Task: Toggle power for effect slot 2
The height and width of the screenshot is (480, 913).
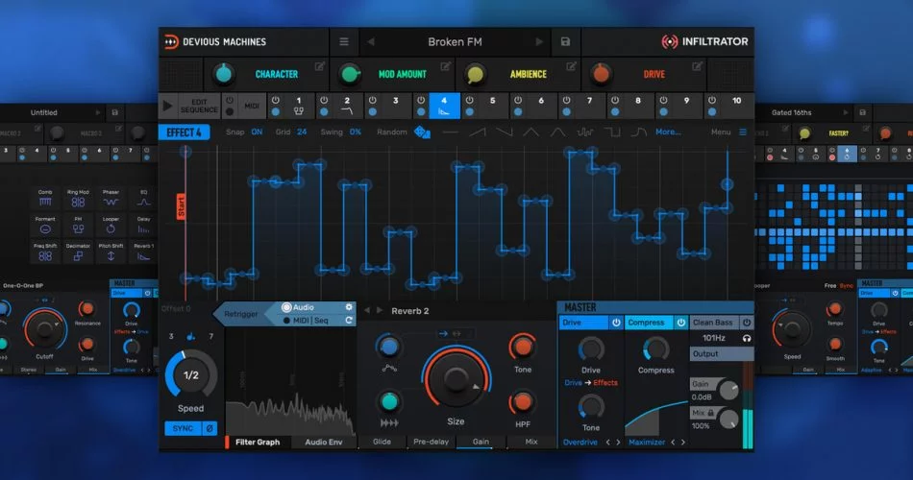Action: point(324,100)
